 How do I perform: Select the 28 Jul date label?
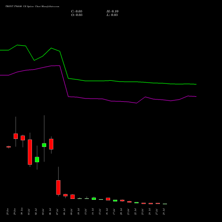click(x=164, y=212)
